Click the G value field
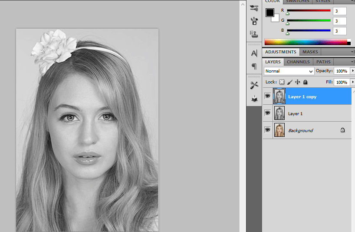Viewport: 355px width, 232px height. point(340,21)
